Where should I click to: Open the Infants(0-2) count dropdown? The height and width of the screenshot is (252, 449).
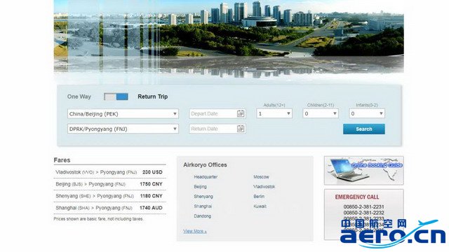coord(367,113)
